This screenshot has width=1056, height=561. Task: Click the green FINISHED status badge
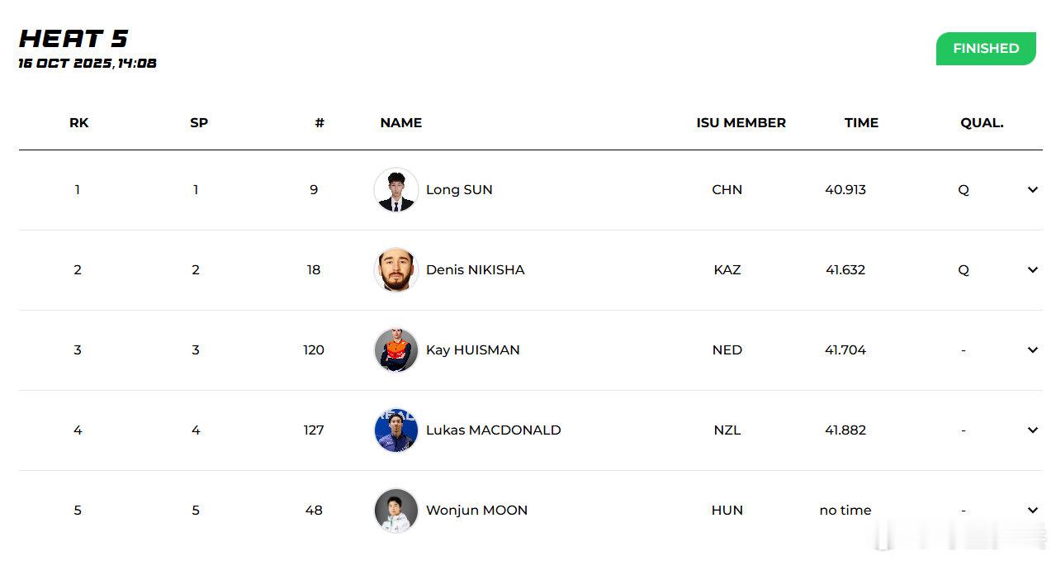click(x=985, y=49)
